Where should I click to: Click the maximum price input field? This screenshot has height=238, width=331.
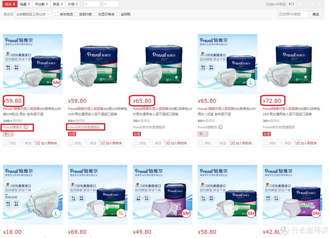[111, 4]
